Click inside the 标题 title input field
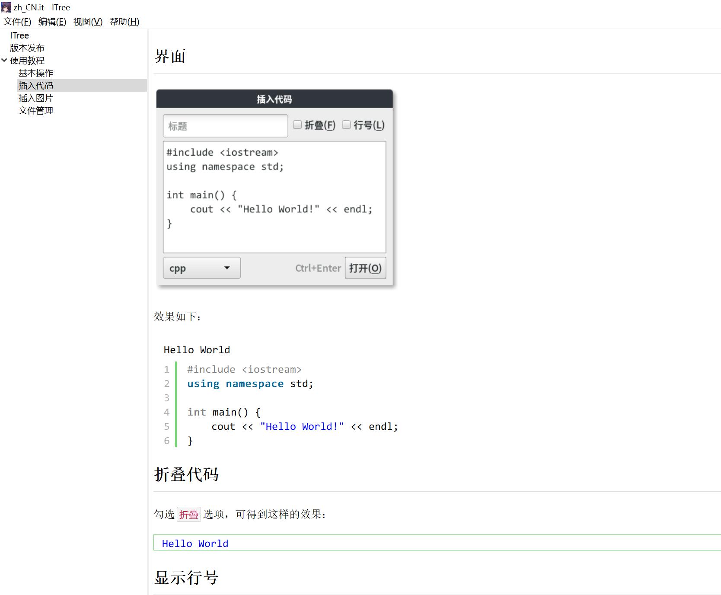Image resolution: width=721 pixels, height=595 pixels. point(225,126)
